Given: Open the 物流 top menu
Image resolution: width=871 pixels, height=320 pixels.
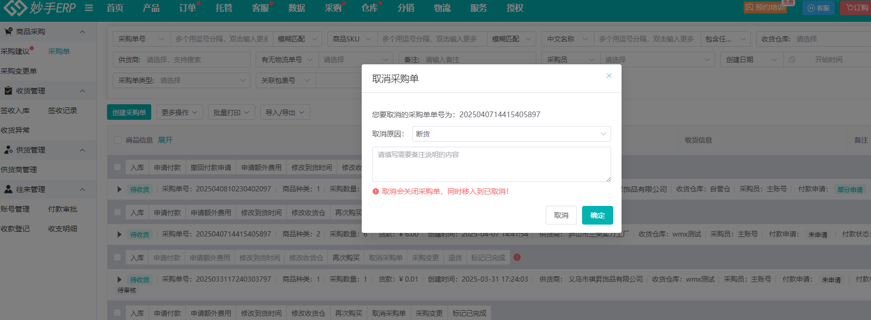Looking at the screenshot, I should [442, 8].
